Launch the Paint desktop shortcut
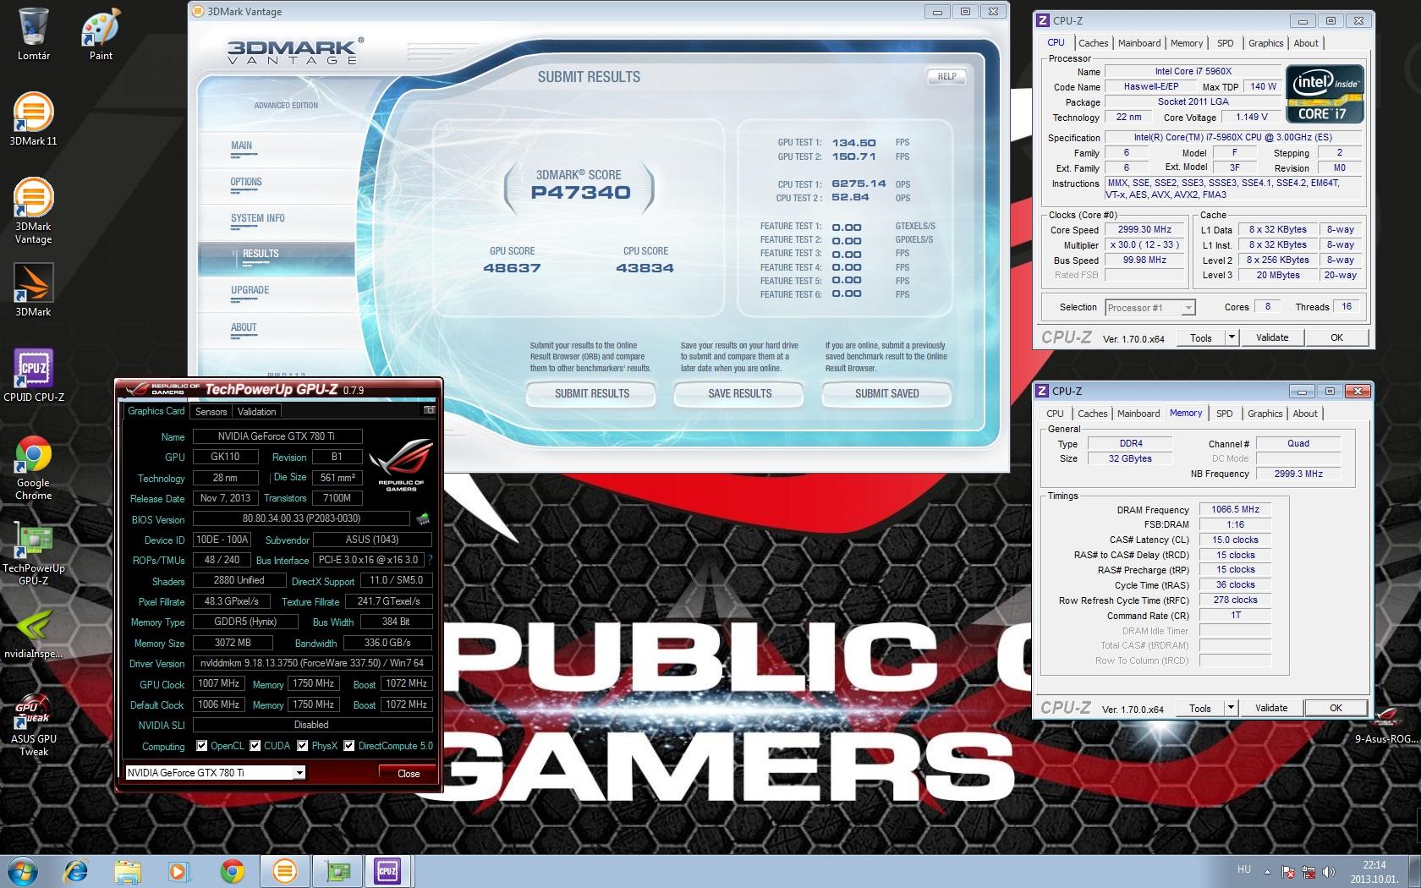1421x888 pixels. tap(101, 34)
